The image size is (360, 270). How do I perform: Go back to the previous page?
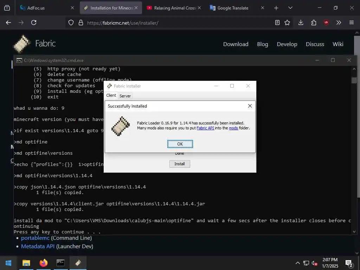tap(8, 22)
